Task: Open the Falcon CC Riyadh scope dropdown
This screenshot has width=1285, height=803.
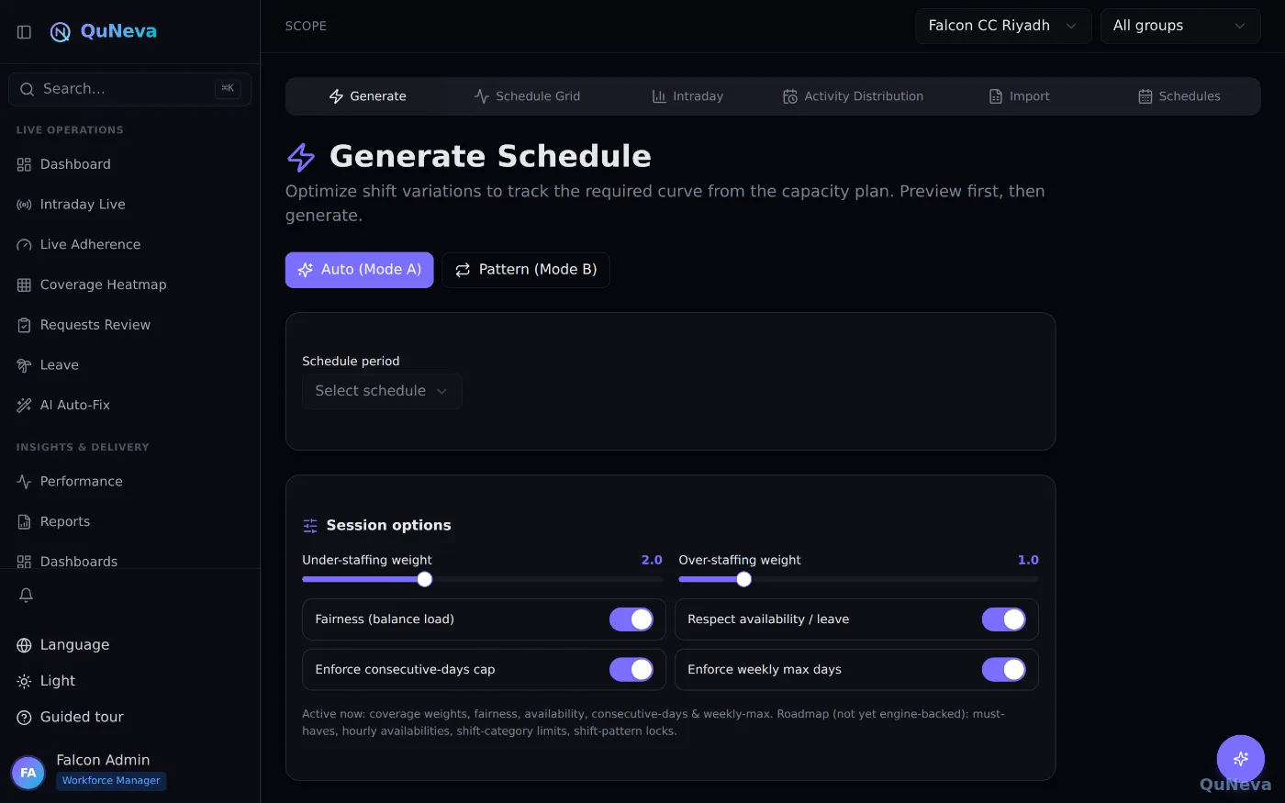Action: click(1003, 26)
